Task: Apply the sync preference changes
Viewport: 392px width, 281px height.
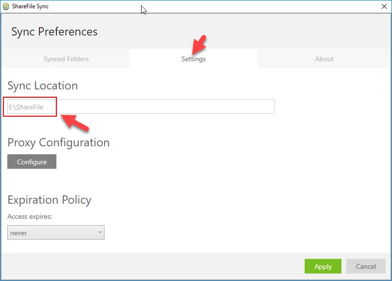Action: (x=323, y=266)
